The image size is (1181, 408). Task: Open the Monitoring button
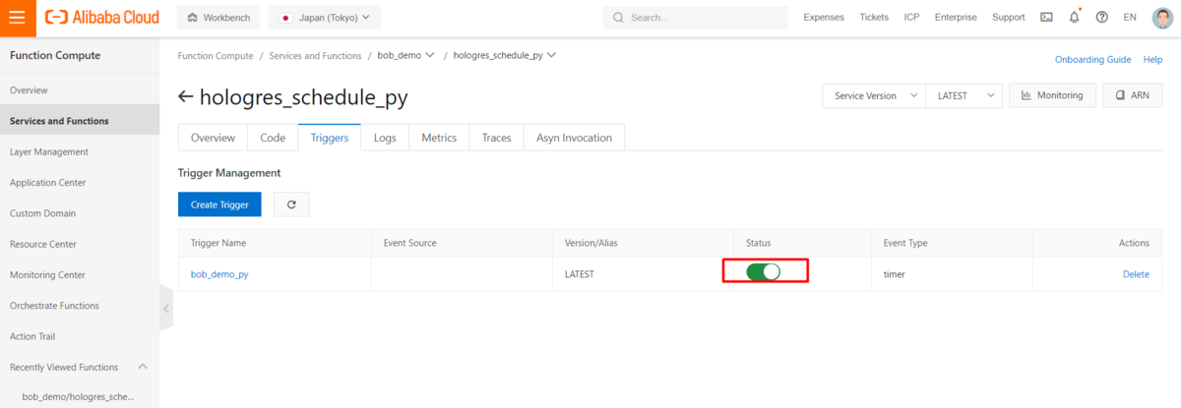1052,95
